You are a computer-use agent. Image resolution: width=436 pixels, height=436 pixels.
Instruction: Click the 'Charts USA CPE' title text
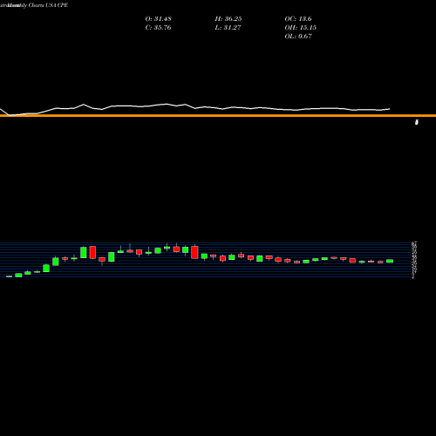click(x=48, y=5)
